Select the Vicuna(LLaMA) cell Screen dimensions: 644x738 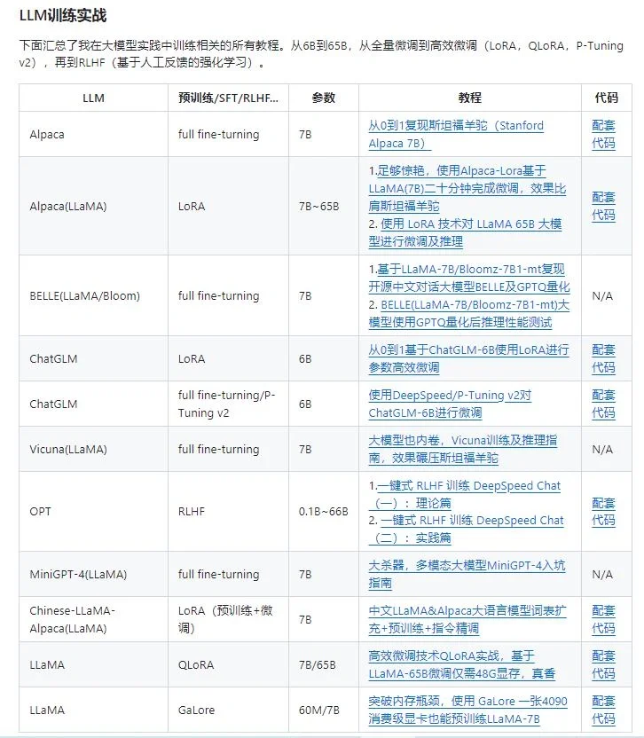pyautogui.click(x=93, y=449)
